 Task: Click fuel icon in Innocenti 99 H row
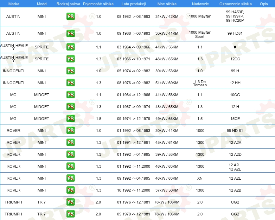70,71
